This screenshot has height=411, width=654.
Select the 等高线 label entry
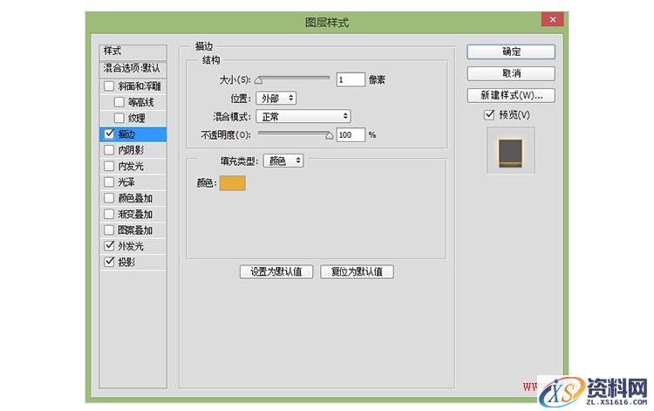click(141, 102)
